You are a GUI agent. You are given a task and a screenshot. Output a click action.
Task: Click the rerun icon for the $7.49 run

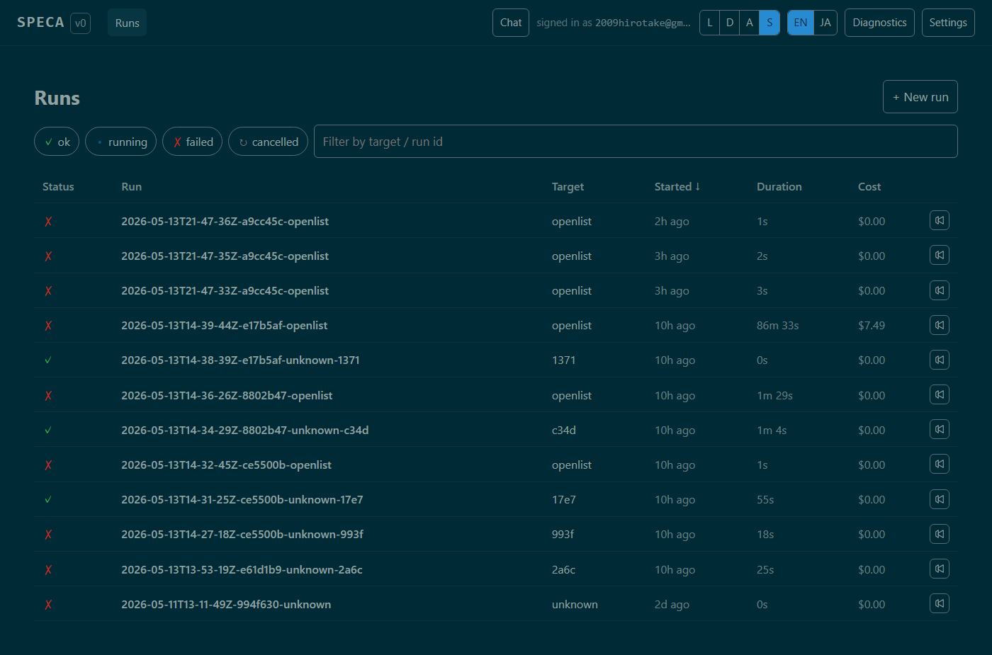point(940,325)
